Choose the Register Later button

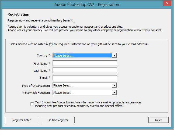(x=22, y=120)
